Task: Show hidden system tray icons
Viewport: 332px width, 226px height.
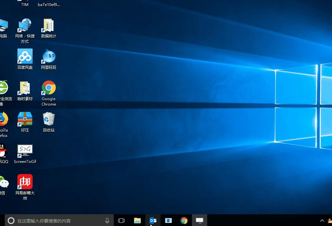Action: click(322, 220)
